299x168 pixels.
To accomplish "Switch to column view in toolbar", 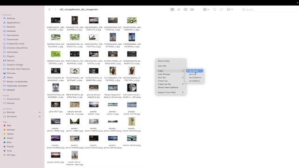I will 185,9.
